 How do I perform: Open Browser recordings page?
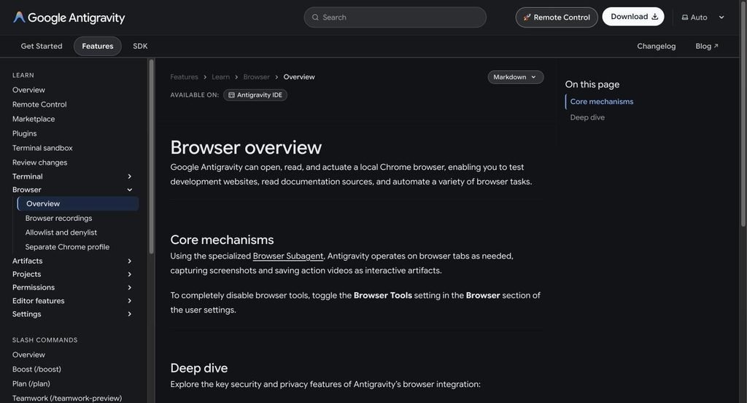[x=58, y=219]
